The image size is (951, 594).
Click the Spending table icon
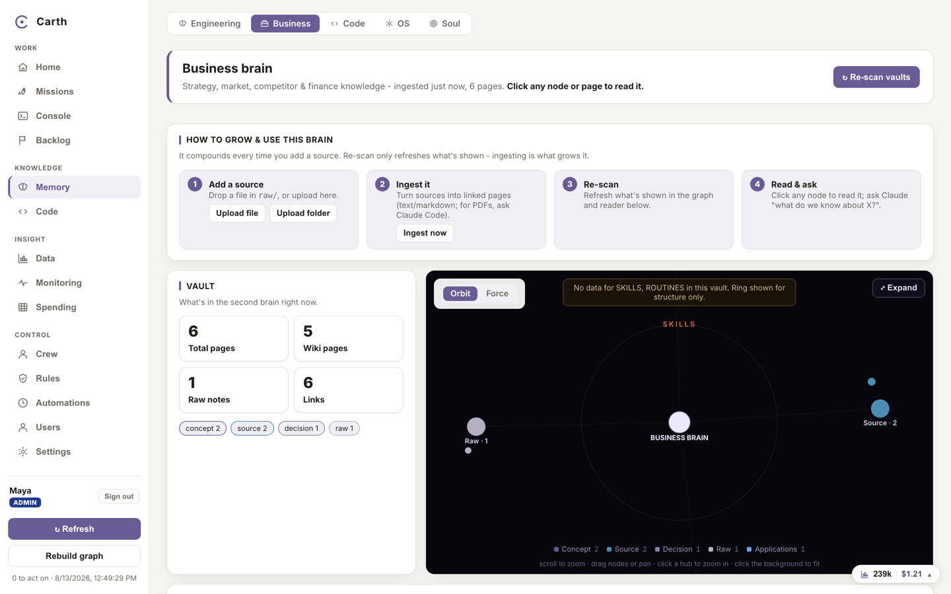pyautogui.click(x=23, y=308)
